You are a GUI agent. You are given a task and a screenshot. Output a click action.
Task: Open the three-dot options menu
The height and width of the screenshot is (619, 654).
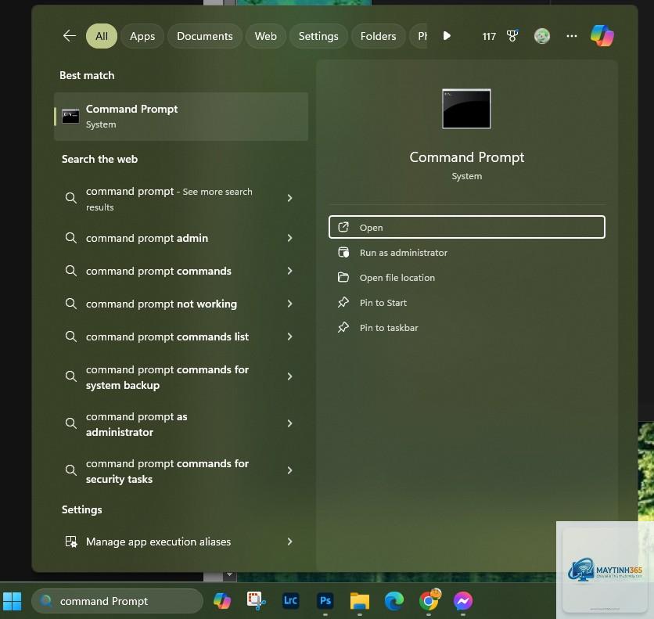coord(571,36)
